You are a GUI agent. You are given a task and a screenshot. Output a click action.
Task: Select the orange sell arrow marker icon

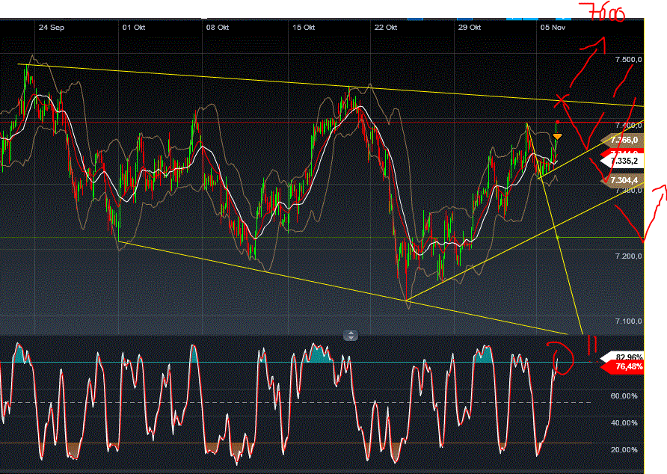pyautogui.click(x=558, y=135)
